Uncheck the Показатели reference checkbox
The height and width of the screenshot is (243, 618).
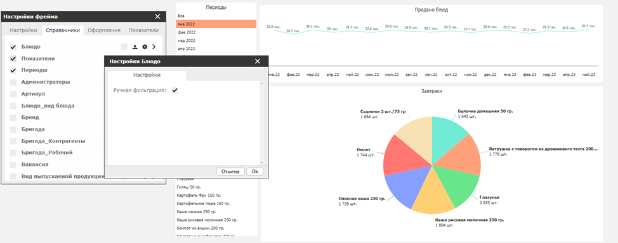(13, 59)
